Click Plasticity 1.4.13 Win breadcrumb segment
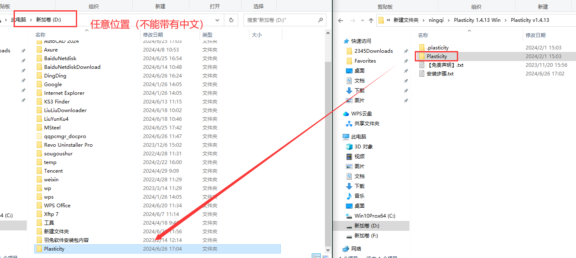This screenshot has width=576, height=258. click(x=477, y=20)
